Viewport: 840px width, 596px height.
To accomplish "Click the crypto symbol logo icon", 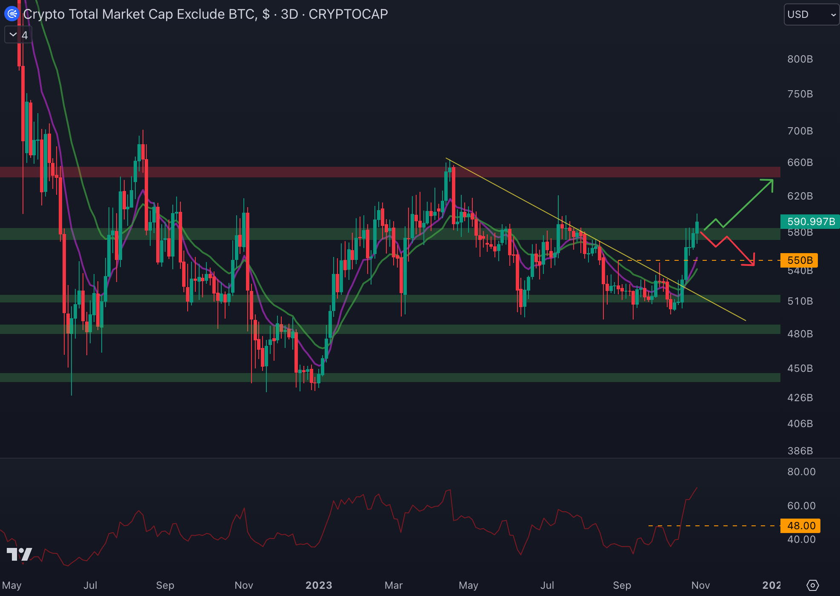I will pos(12,14).
